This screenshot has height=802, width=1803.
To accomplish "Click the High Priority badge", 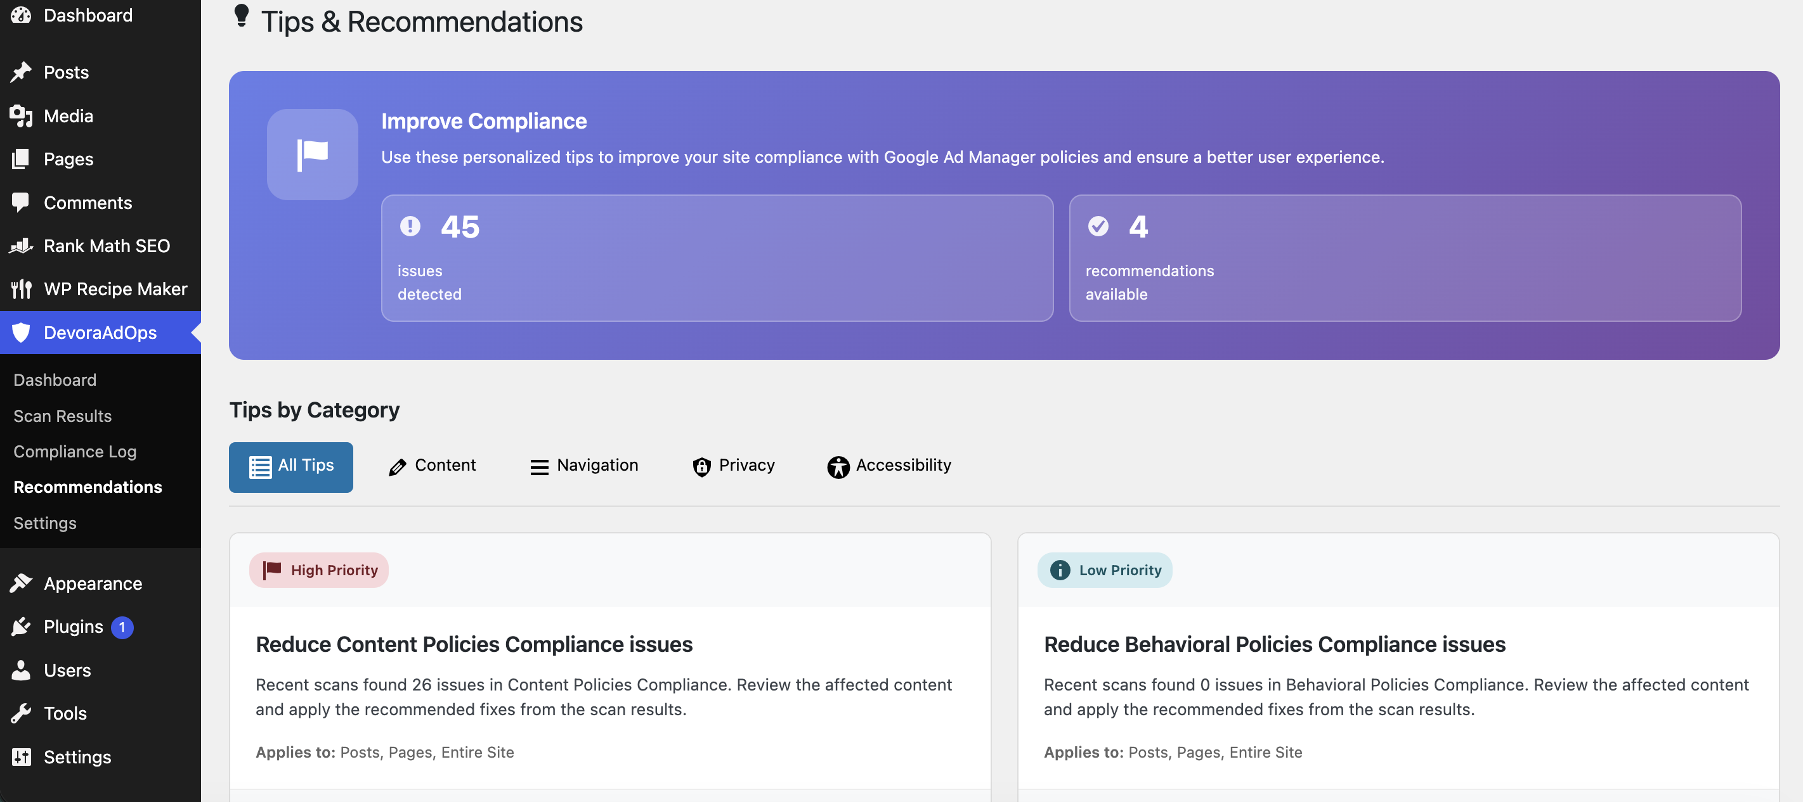I will (x=318, y=570).
